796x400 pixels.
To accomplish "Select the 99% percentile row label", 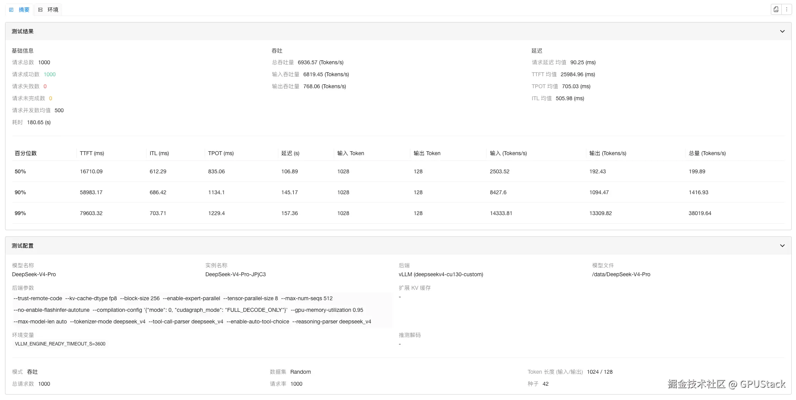I will [x=20, y=213].
